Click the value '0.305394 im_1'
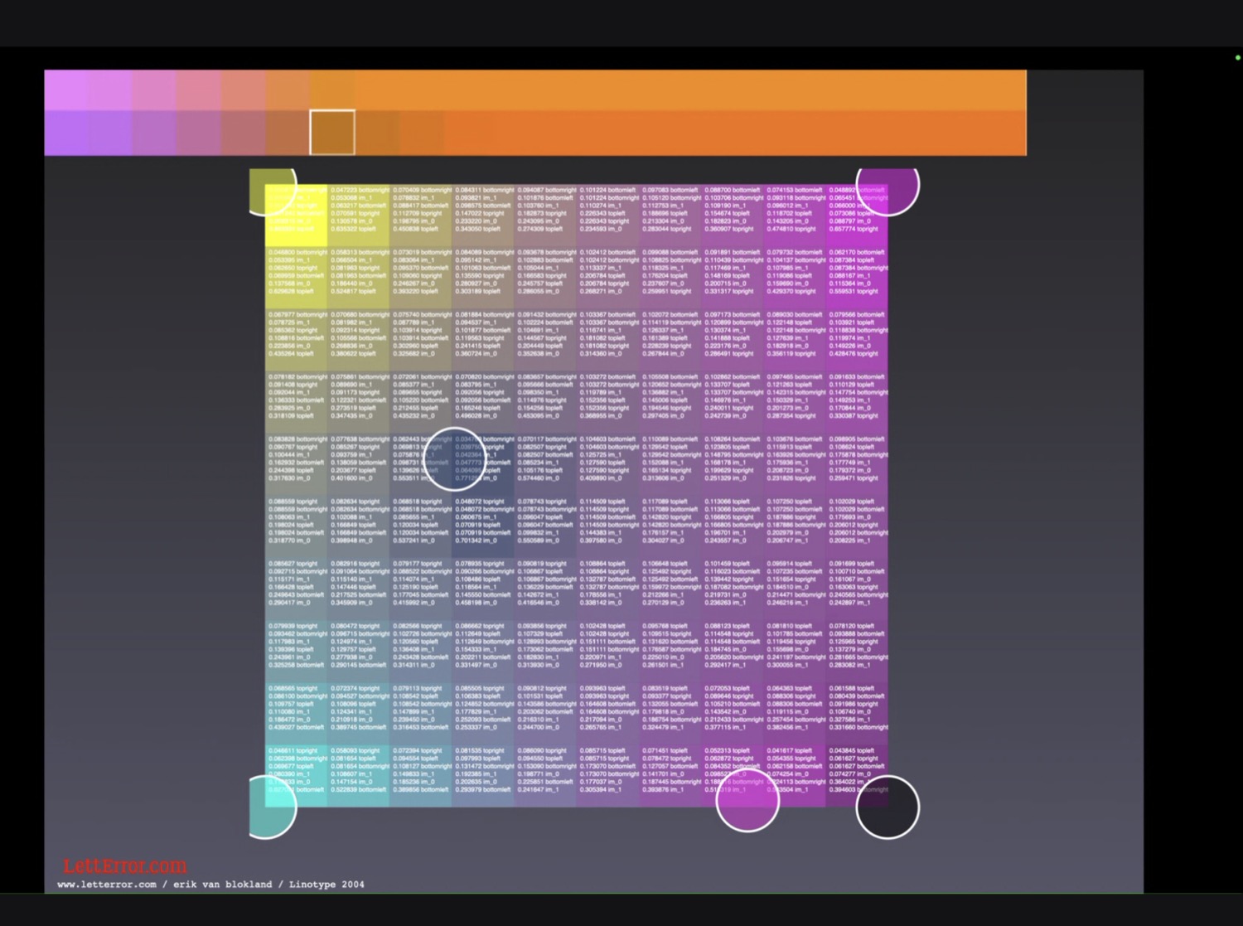1243x926 pixels. click(602, 789)
